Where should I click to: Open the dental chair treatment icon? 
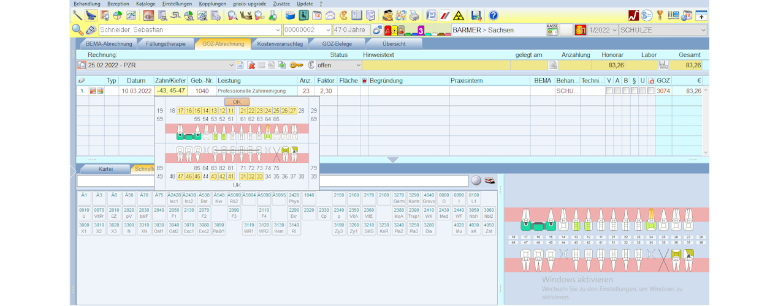click(x=91, y=15)
